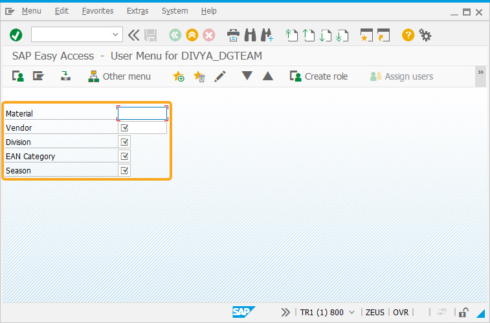
Task: Click the Delete Favorites star-trash icon
Action: click(x=199, y=76)
